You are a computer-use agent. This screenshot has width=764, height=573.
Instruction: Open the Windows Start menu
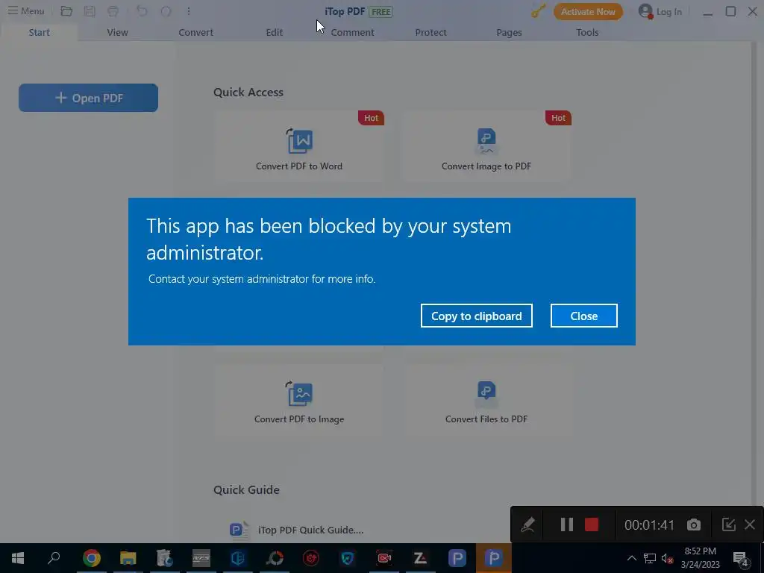[x=18, y=558]
